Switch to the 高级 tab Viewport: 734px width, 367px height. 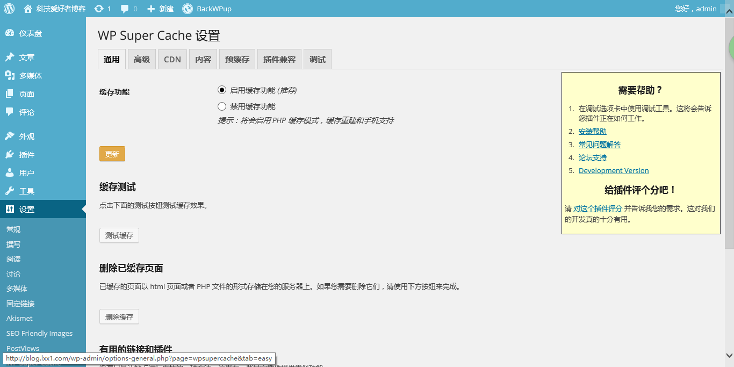point(142,59)
